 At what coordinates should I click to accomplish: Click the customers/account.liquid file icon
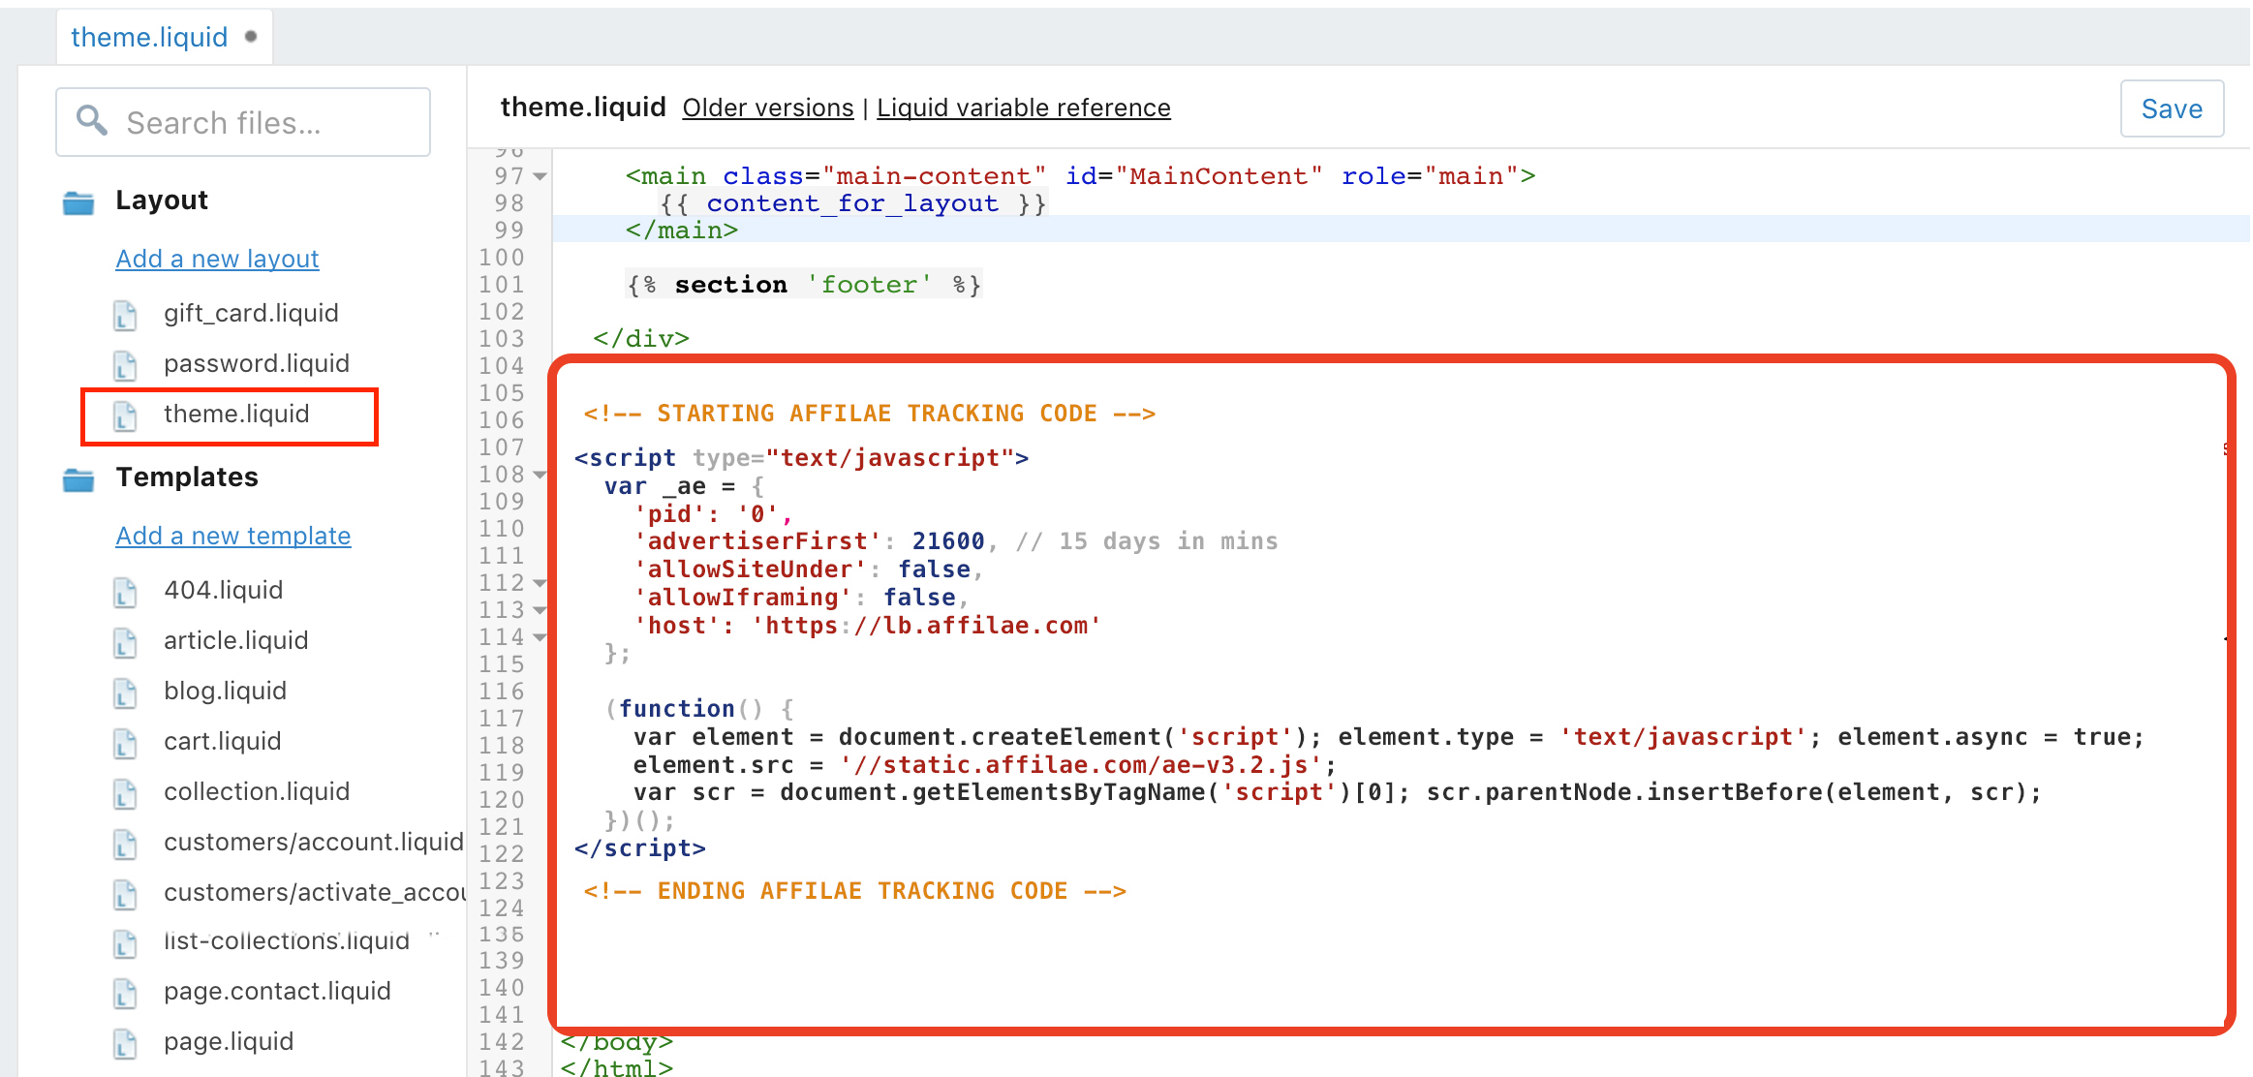[125, 843]
